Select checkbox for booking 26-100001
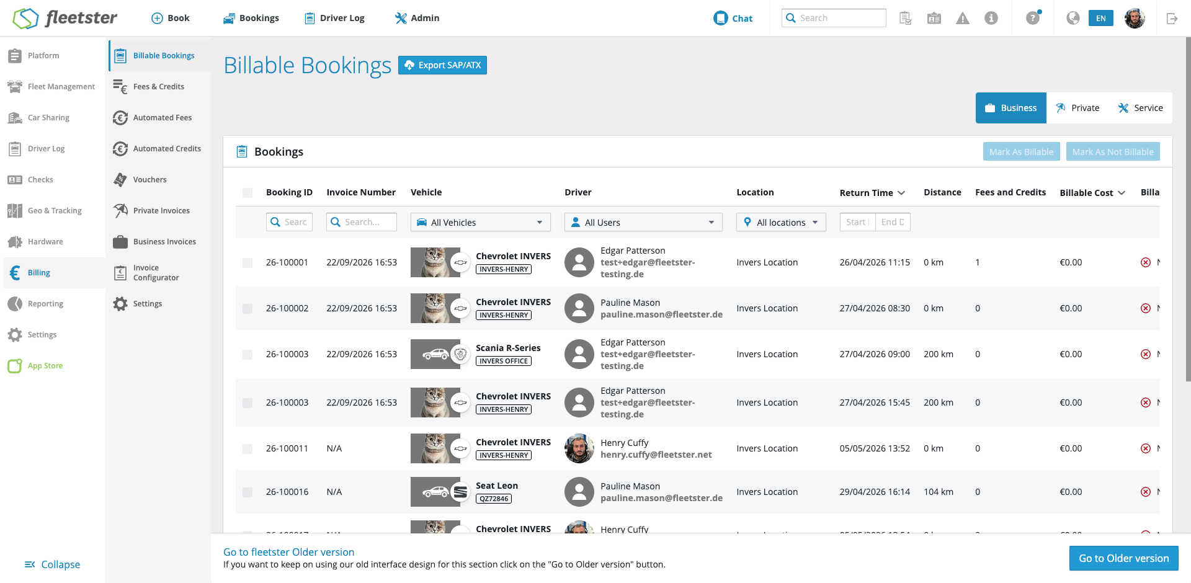Image resolution: width=1191 pixels, height=583 pixels. coord(248,263)
